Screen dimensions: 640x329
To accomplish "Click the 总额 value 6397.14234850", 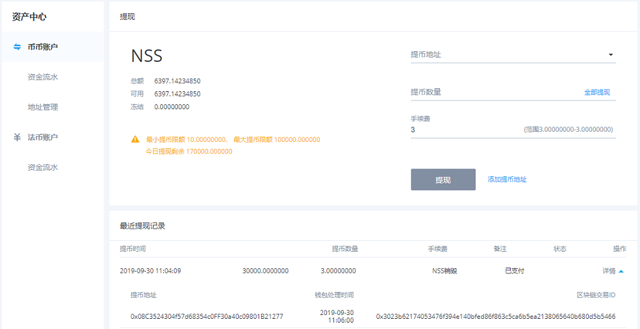I will tap(177, 81).
